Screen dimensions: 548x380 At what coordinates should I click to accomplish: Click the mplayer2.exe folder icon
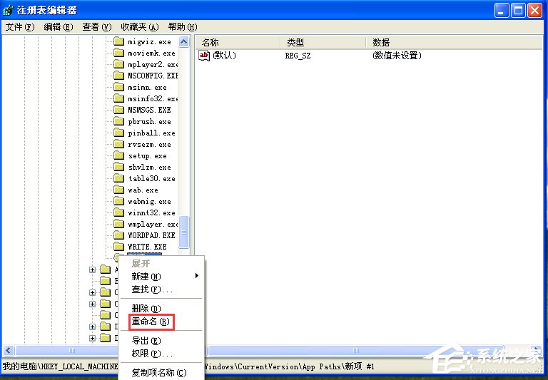119,64
